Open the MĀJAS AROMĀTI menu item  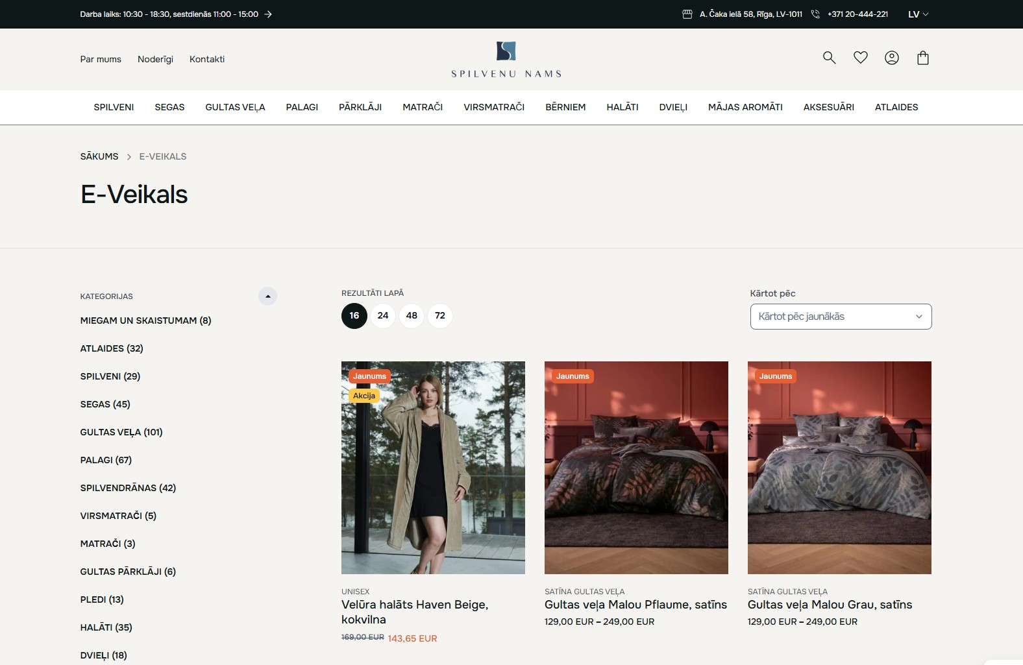(745, 107)
